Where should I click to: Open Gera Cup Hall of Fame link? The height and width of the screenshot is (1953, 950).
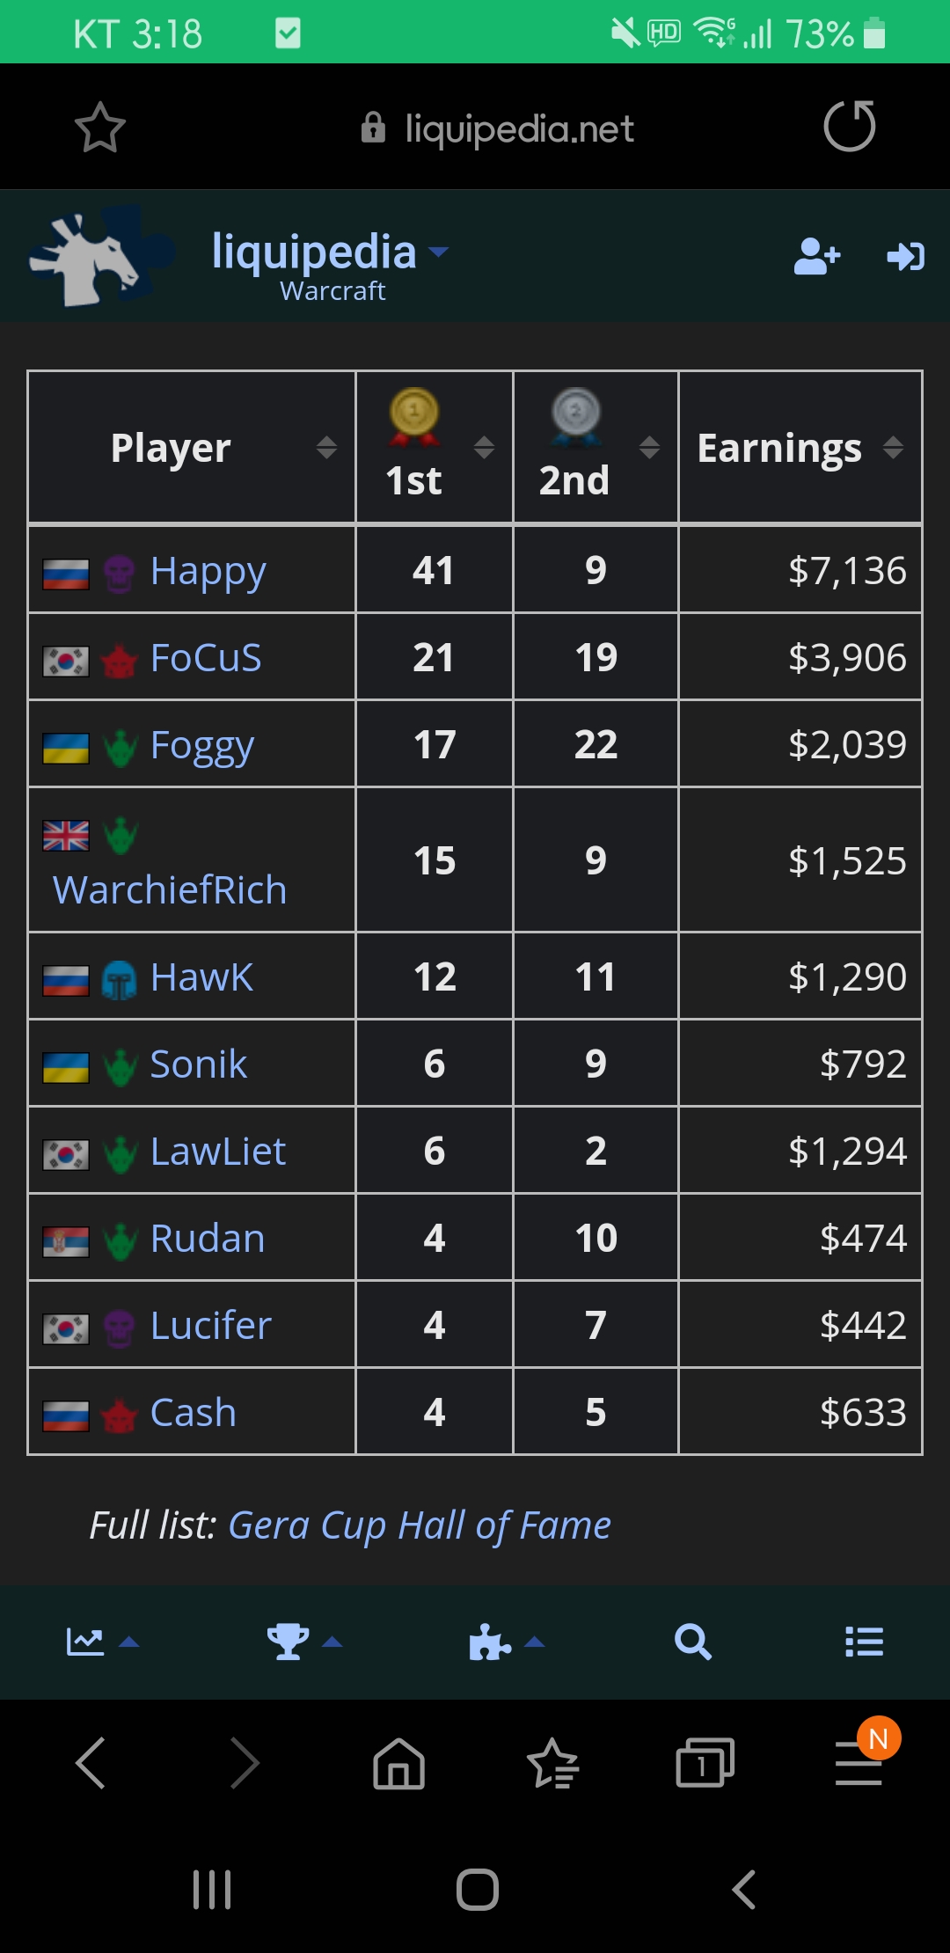(x=420, y=1525)
